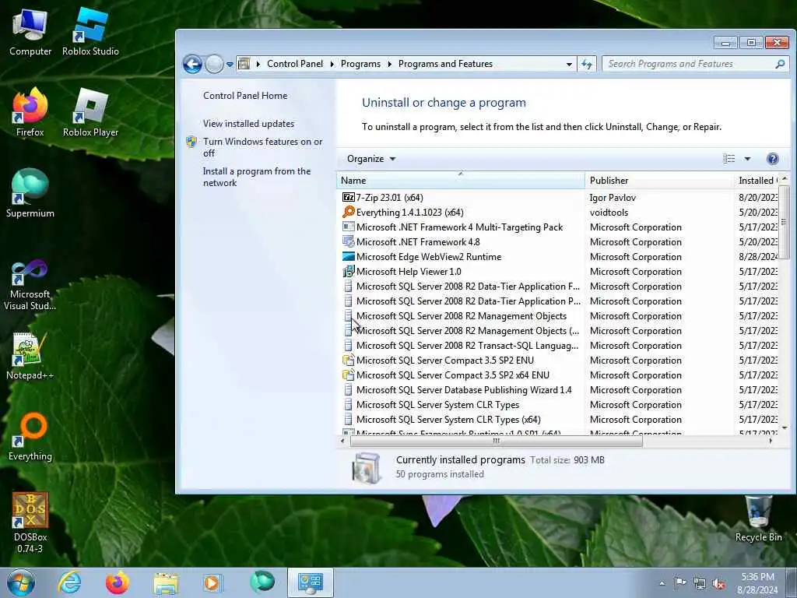Select Microsoft Visual Studio desktop shortcut

[30, 285]
